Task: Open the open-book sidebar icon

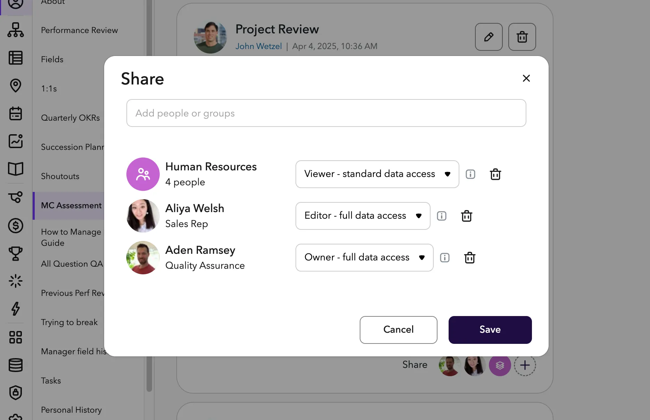Action: [x=16, y=169]
